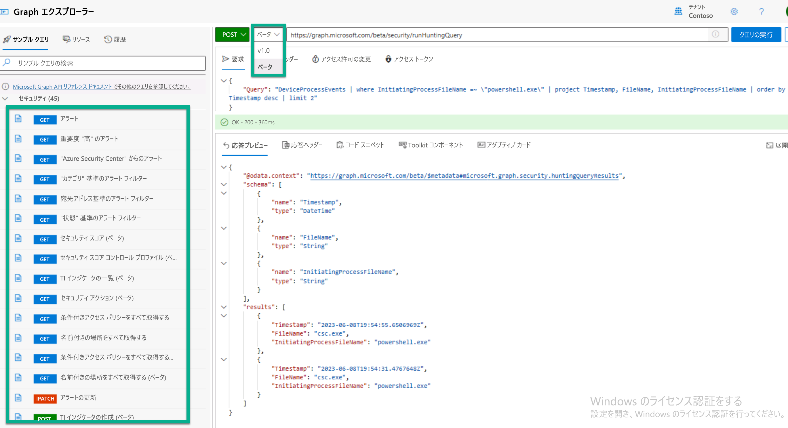Open Toolkit コンポーネント tab
Viewport: 788px width, 428px height.
point(431,145)
